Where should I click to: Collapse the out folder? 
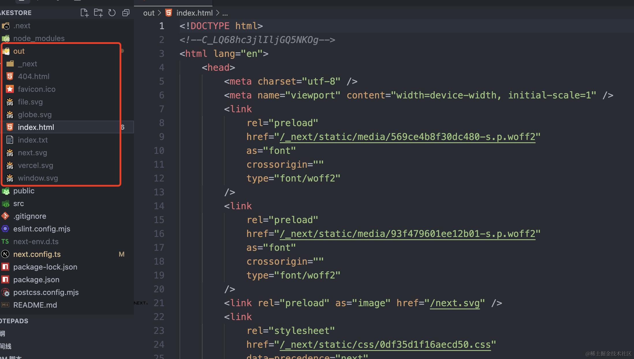tap(19, 51)
